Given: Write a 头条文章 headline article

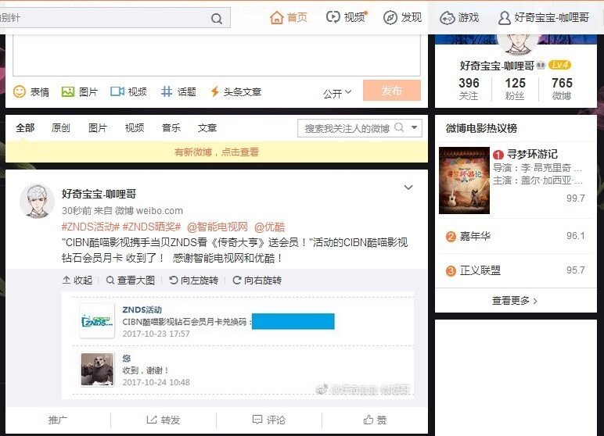Looking at the screenshot, I should click(x=235, y=91).
